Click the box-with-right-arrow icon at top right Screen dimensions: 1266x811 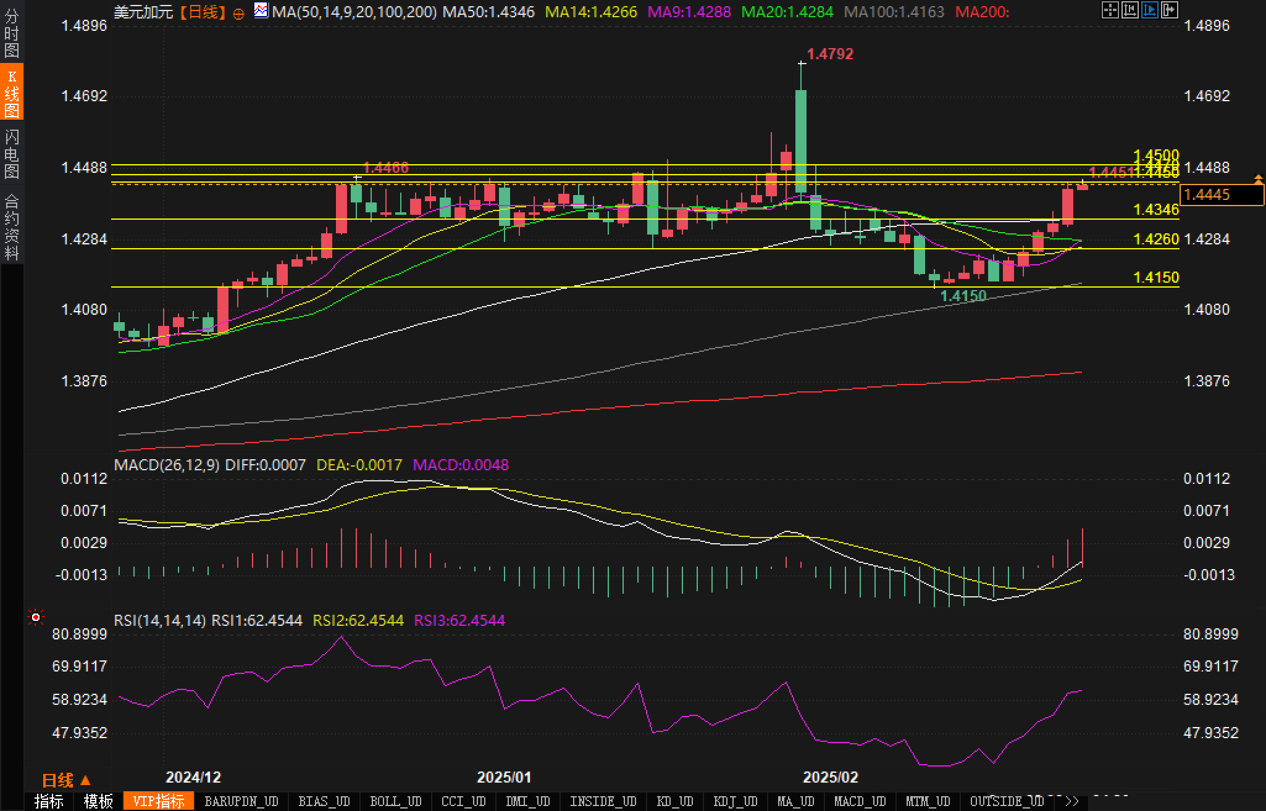[x=1170, y=10]
